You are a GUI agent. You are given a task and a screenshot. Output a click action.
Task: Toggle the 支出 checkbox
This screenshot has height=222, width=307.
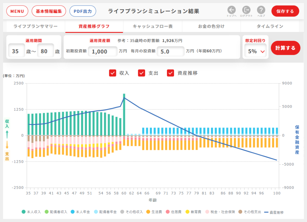click(x=142, y=73)
